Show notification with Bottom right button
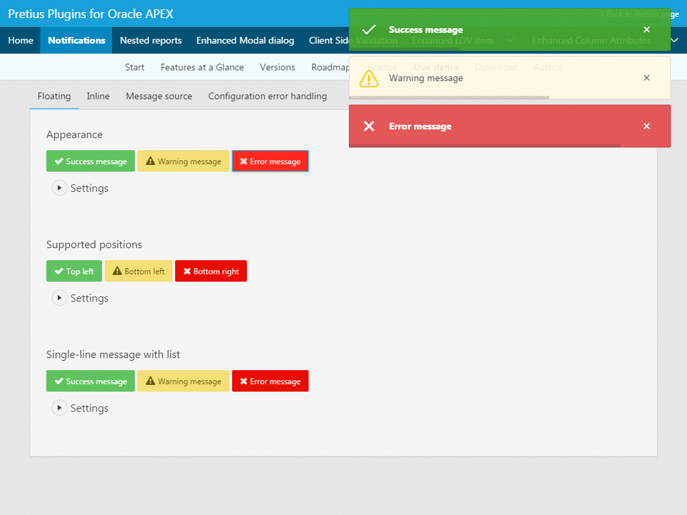 pyautogui.click(x=211, y=271)
